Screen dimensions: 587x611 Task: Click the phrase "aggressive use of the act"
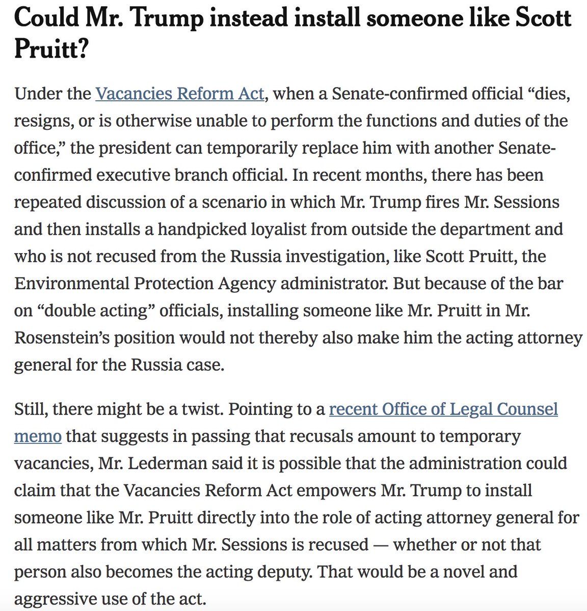coord(110,598)
